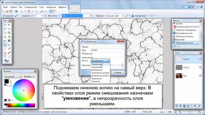Click the Print icon in toolbar
The image size is (205, 115).
pos(16,11)
